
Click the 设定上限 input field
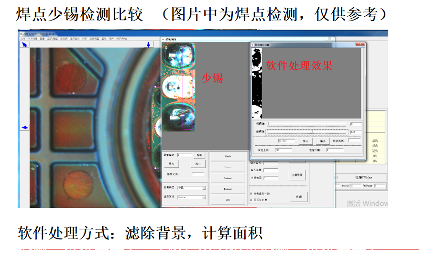coord(283,150)
